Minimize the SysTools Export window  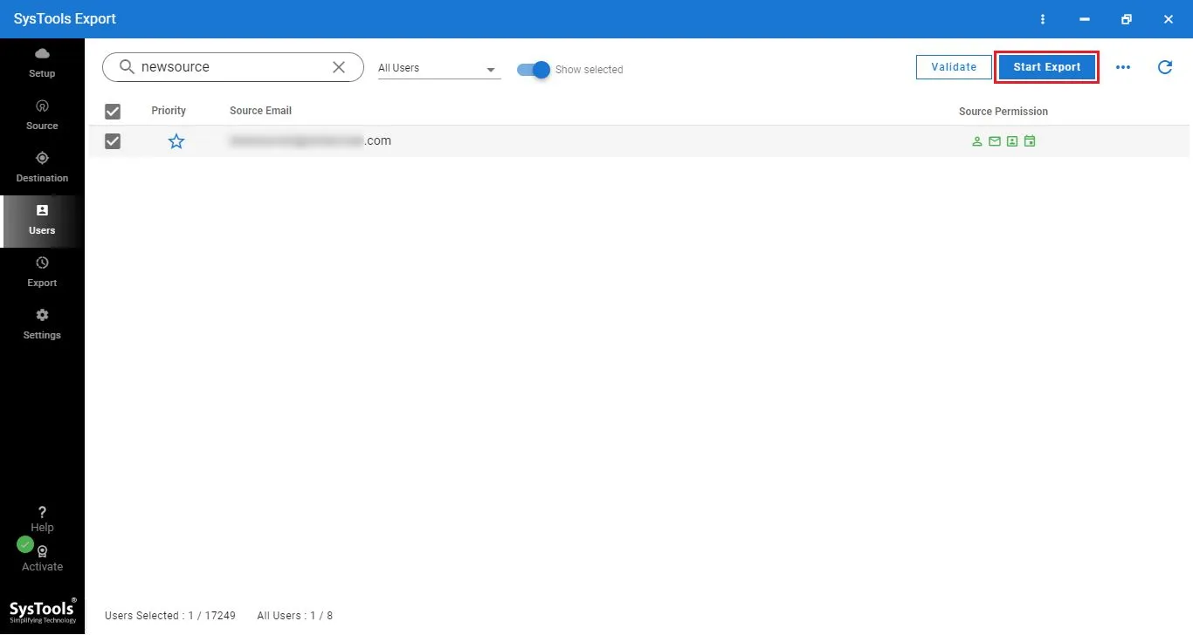coord(1085,19)
